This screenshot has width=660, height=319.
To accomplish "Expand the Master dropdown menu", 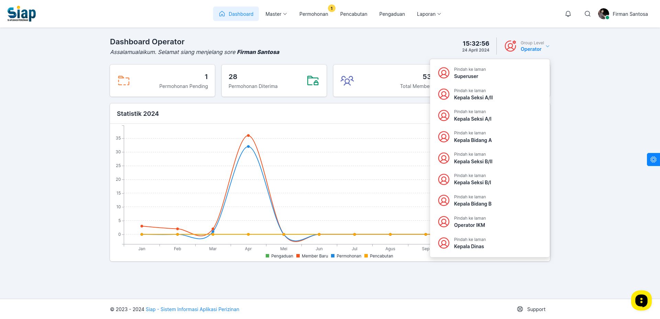I will (276, 14).
